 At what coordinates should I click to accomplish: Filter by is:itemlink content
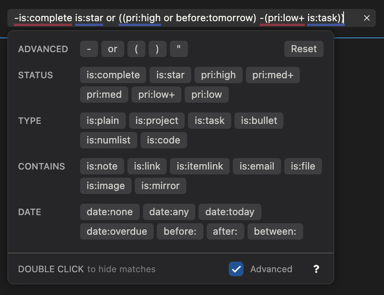click(x=200, y=166)
